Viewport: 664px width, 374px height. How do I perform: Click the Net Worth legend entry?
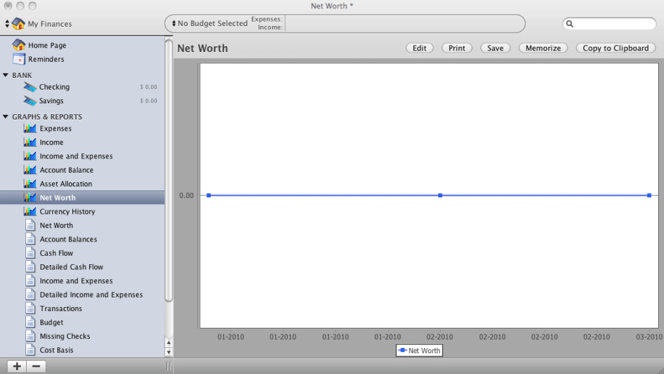click(x=419, y=351)
